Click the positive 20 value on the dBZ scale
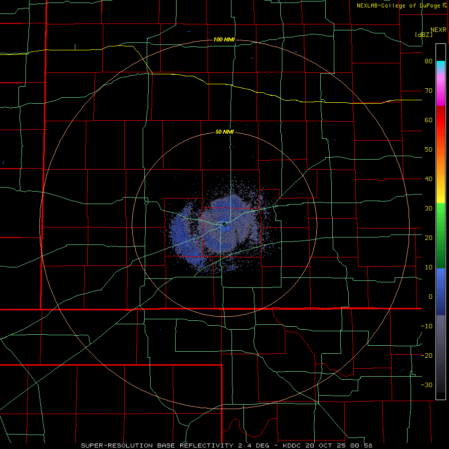The height and width of the screenshot is (449, 449). [429, 238]
